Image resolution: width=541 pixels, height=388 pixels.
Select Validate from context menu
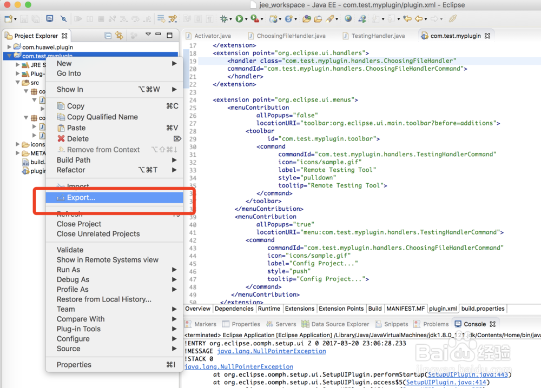pyautogui.click(x=114, y=250)
